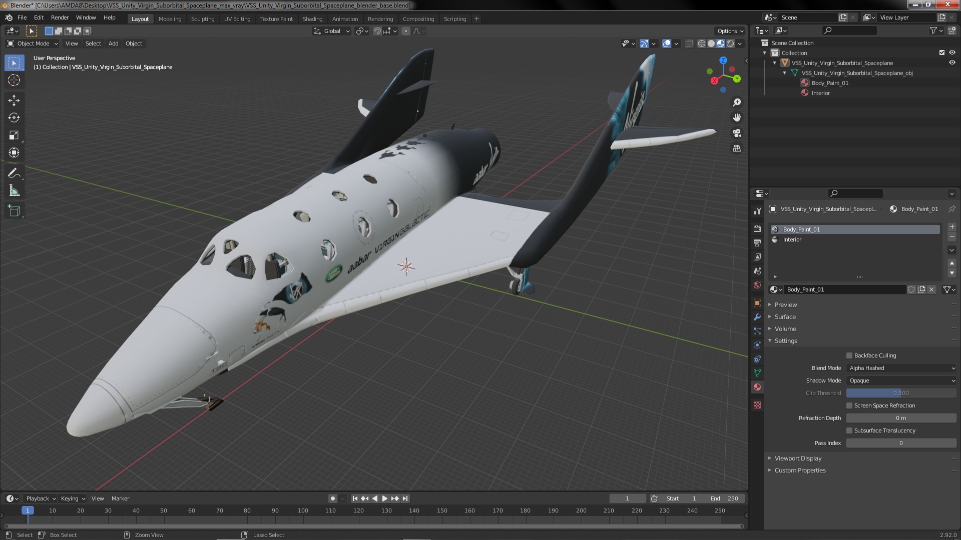The height and width of the screenshot is (540, 961).
Task: Select the Rotate tool
Action: [14, 117]
